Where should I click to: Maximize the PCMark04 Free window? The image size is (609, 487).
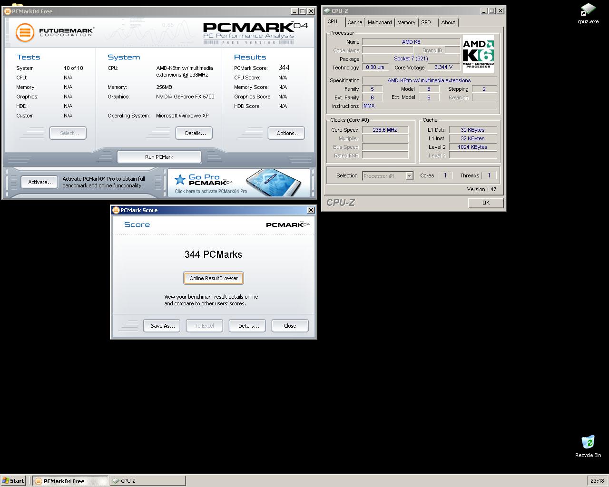(x=302, y=11)
